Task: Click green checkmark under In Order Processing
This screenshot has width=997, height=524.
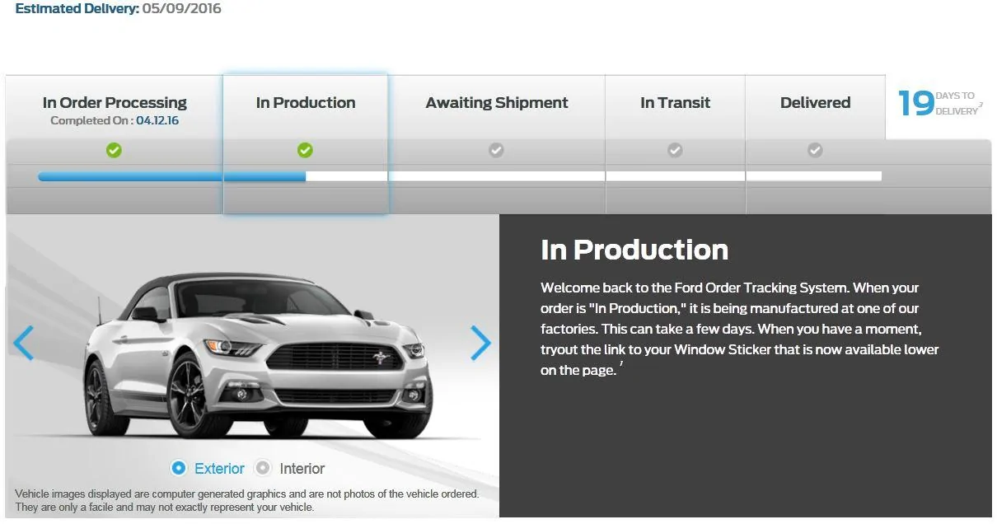Action: click(x=115, y=150)
